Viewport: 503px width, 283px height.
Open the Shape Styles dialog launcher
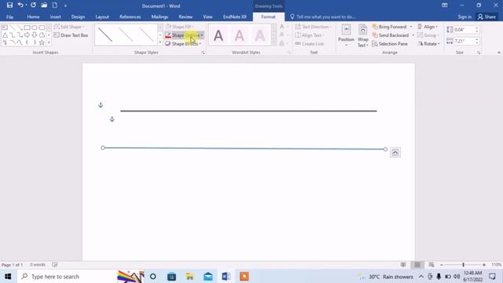pos(203,53)
